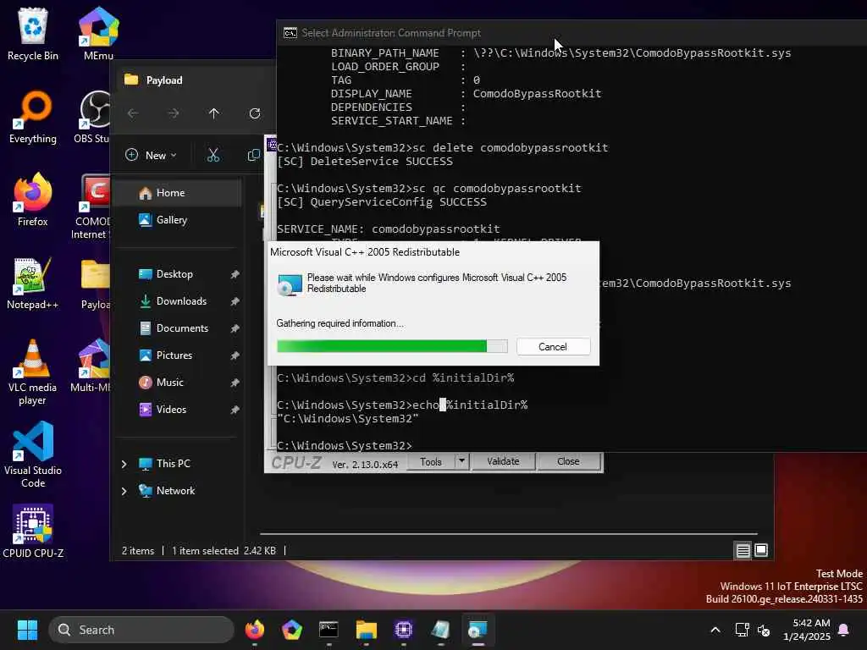Navigate up one folder in Explorer
This screenshot has height=650, width=867.
pyautogui.click(x=214, y=113)
